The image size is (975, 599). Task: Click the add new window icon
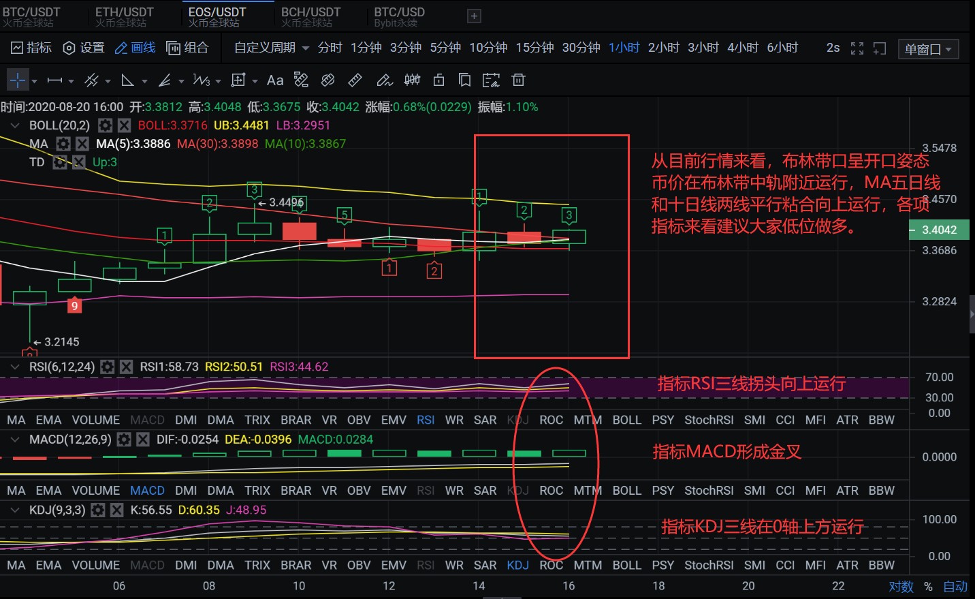[880, 48]
